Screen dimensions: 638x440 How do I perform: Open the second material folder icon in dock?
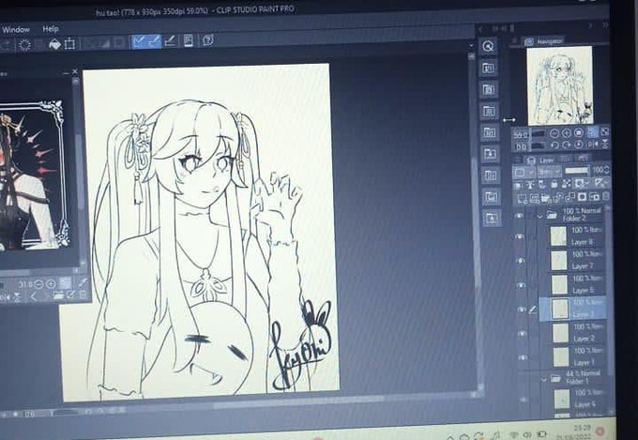(488, 68)
